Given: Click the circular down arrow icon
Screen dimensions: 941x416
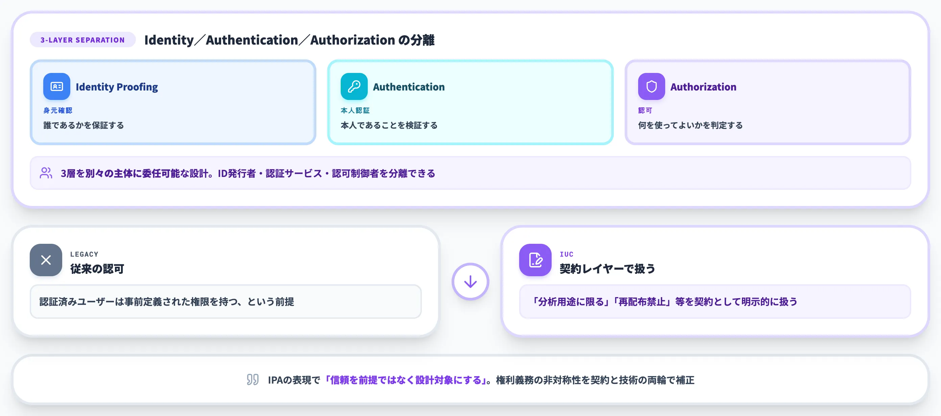Looking at the screenshot, I should [470, 281].
